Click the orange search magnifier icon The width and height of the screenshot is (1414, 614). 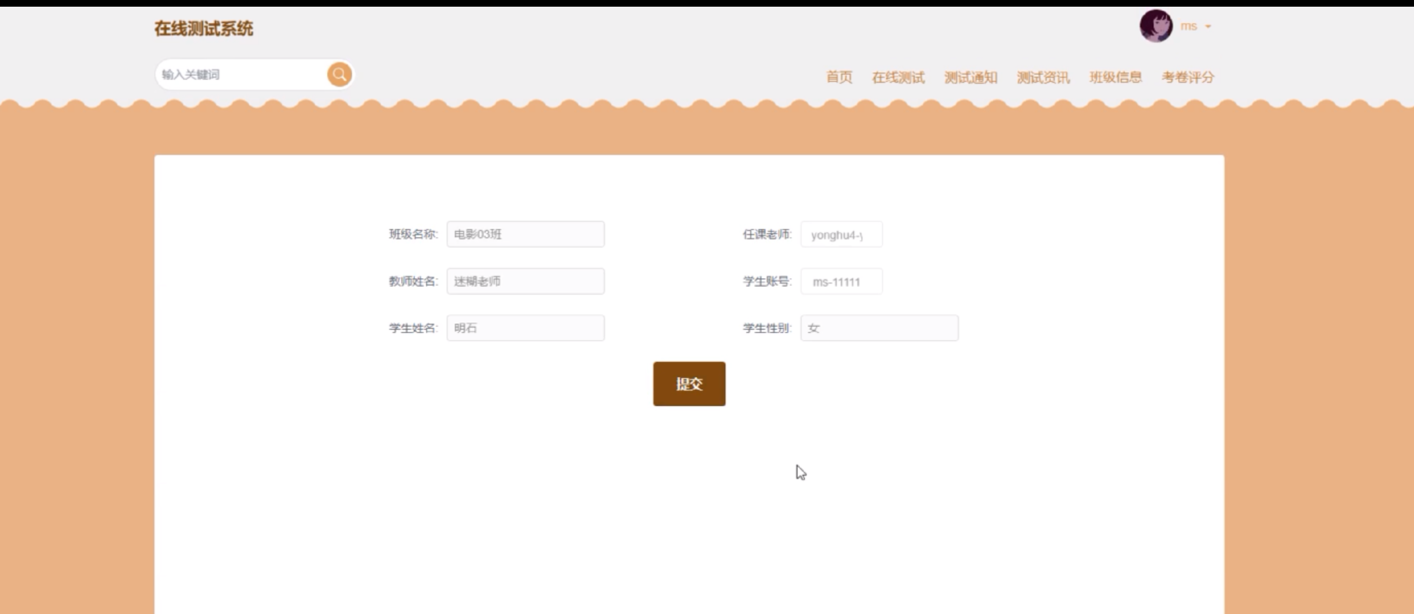click(x=339, y=74)
